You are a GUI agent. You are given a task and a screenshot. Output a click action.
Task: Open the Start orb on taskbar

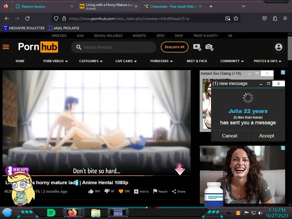pos(7,213)
